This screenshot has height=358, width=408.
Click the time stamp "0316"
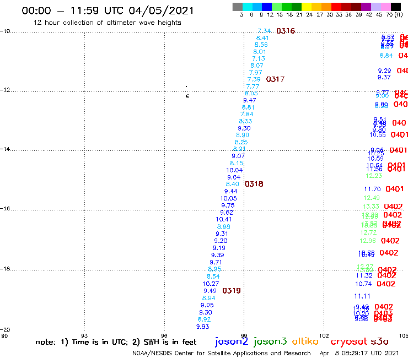[x=286, y=31]
